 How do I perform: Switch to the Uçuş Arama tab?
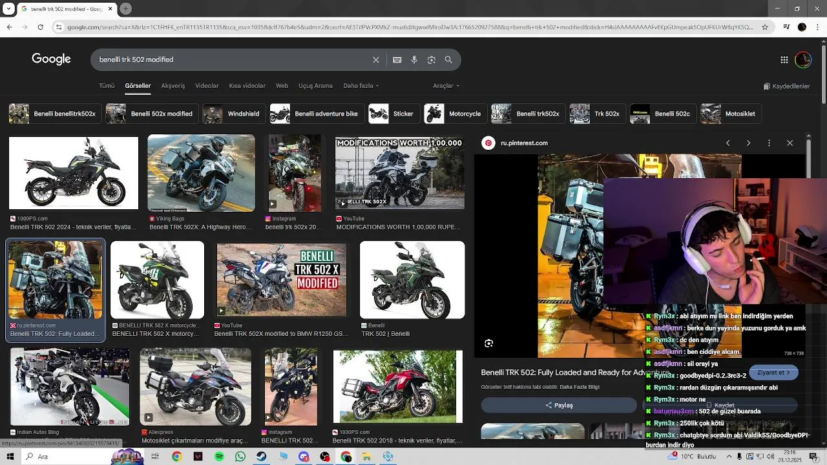(315, 85)
